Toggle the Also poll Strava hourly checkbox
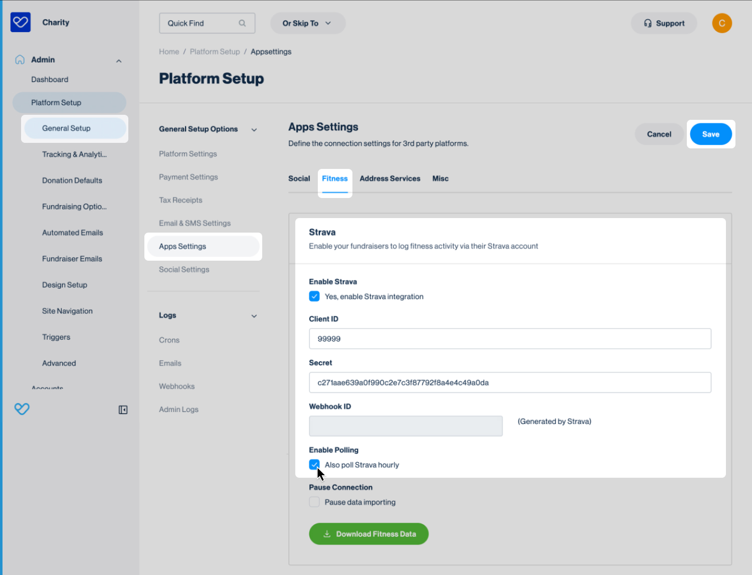The image size is (752, 575). [314, 465]
